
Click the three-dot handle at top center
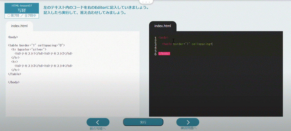(x=145, y=2)
